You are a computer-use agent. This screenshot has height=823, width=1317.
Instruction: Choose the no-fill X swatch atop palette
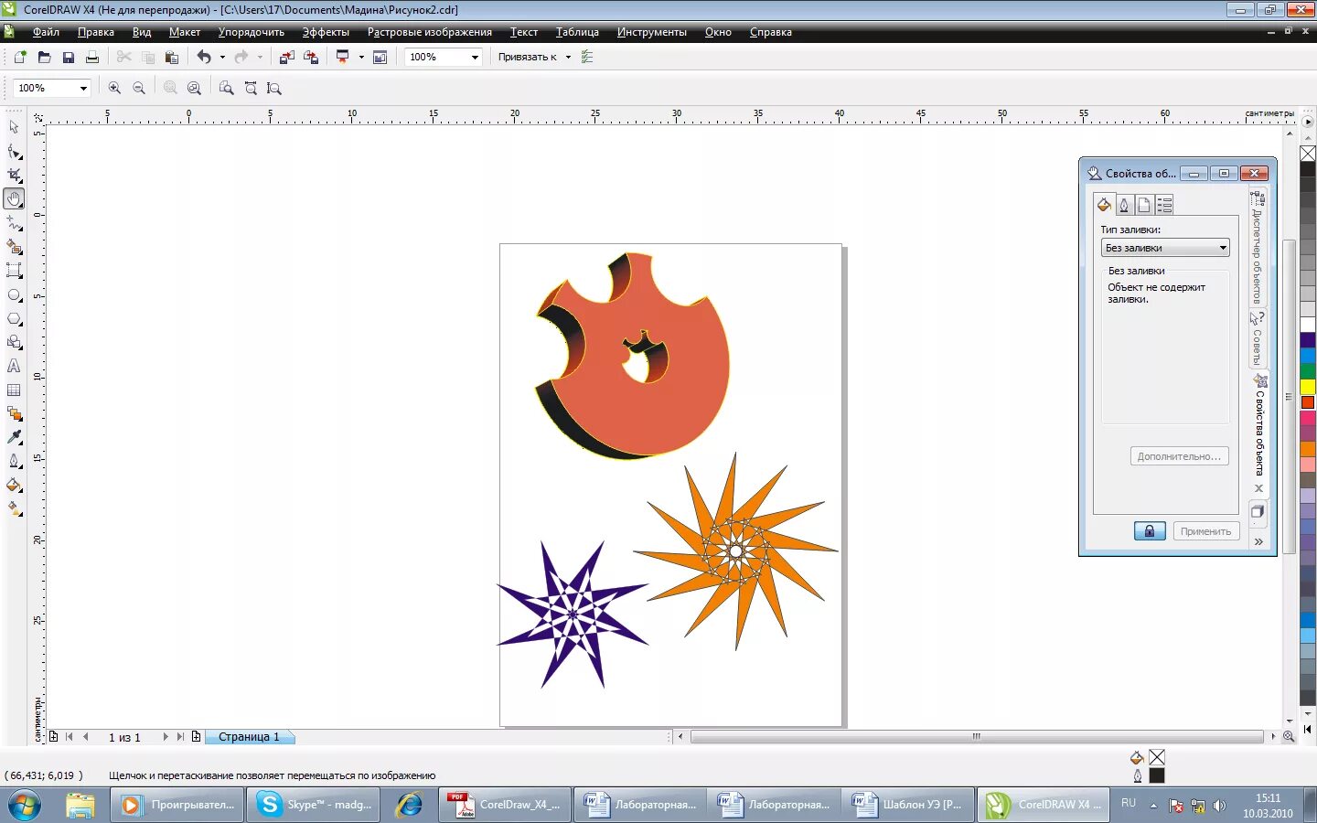tap(1308, 154)
